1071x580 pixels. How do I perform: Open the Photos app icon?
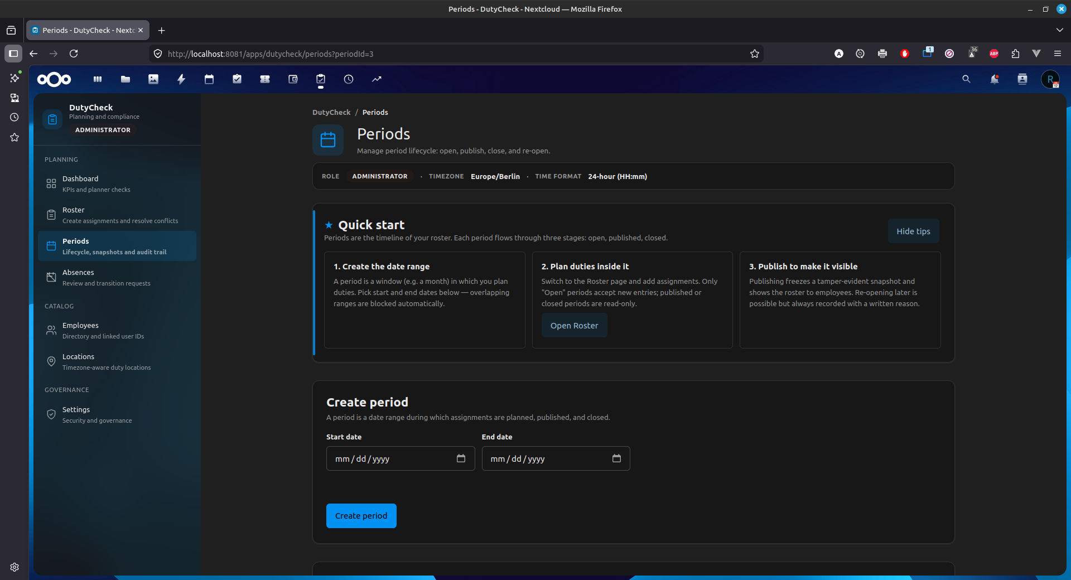(x=153, y=79)
